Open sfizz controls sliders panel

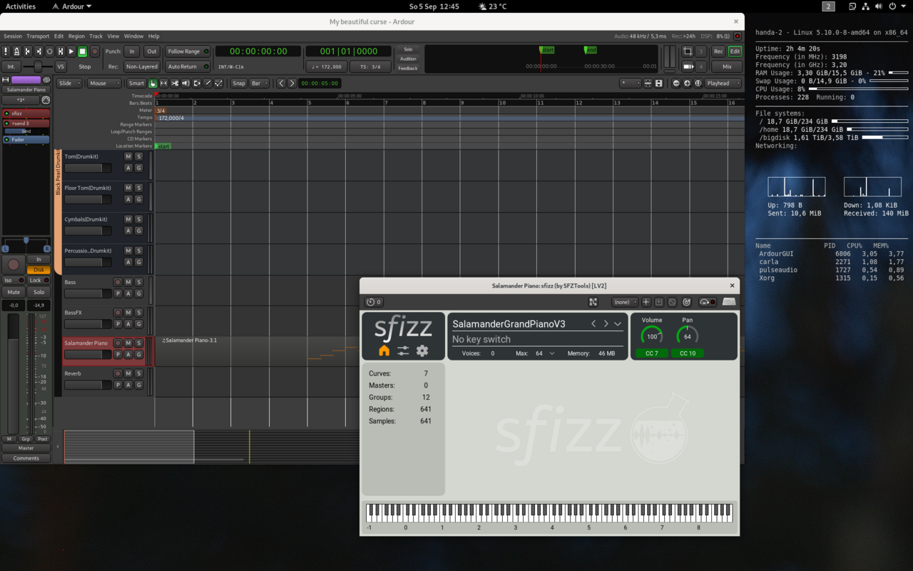pyautogui.click(x=403, y=350)
